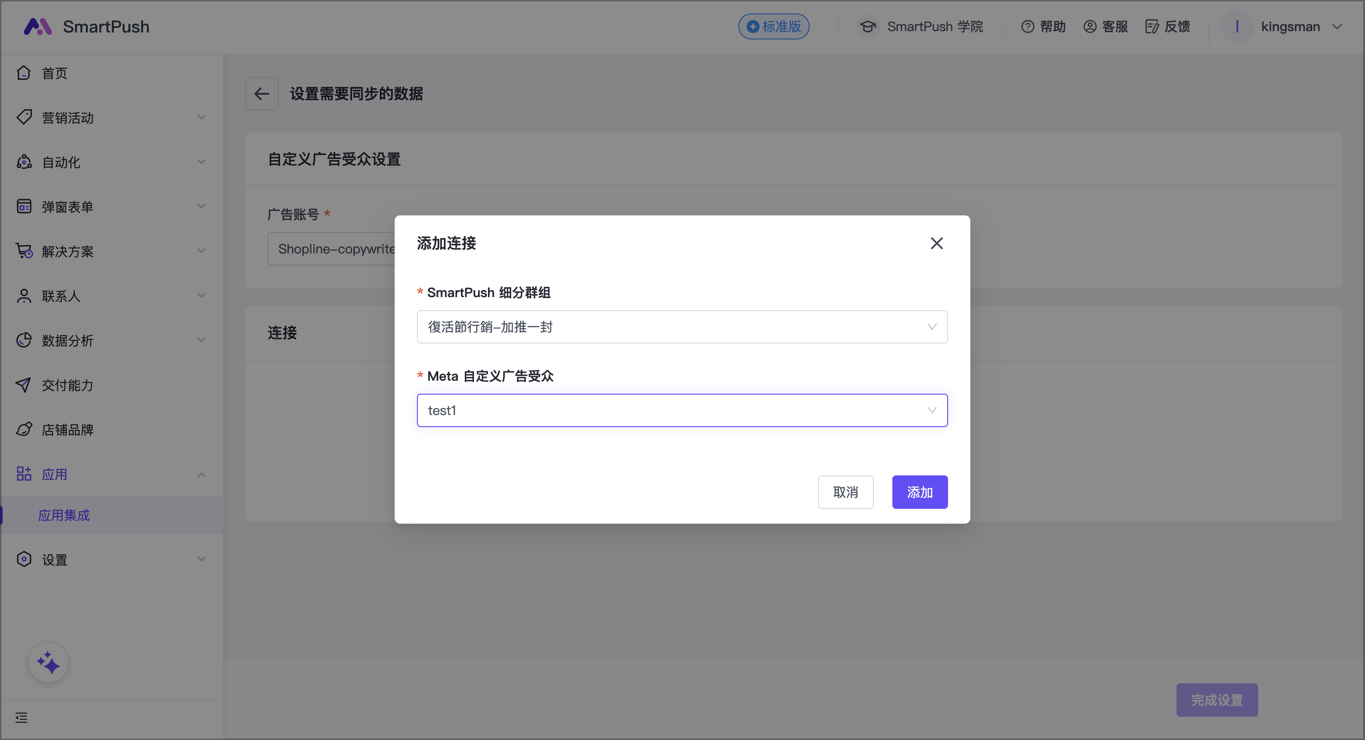1365x740 pixels.
Task: Open 帮助 link
Action: (1053, 26)
